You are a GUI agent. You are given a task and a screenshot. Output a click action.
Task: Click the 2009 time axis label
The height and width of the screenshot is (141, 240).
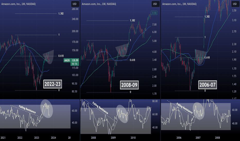click(x=113, y=138)
